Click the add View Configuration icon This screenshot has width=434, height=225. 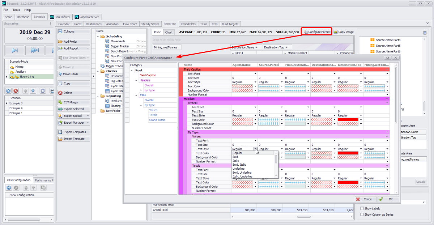tap(9, 188)
